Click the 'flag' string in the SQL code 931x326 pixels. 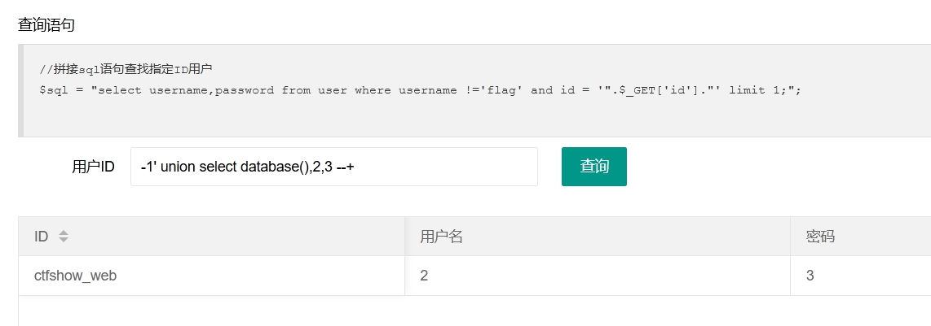tap(501, 90)
